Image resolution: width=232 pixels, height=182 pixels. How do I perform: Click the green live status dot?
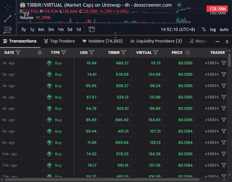179,5
